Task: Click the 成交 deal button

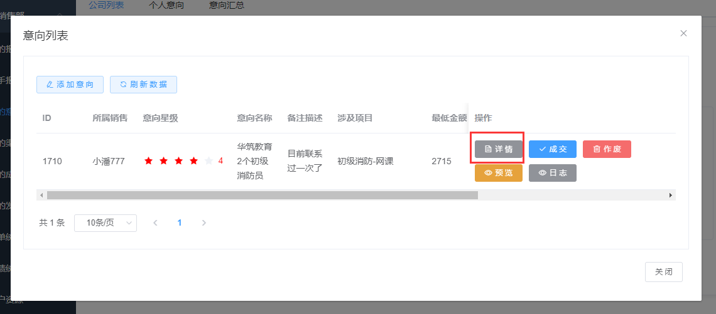Action: [552, 150]
